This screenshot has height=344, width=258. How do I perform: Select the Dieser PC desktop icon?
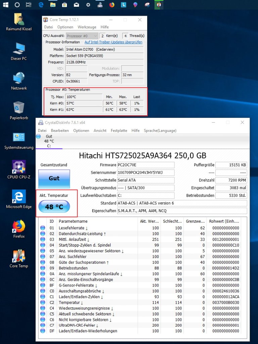click(19, 51)
